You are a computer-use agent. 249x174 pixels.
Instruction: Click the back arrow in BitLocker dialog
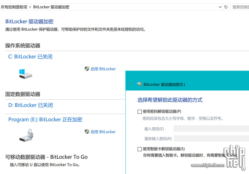tap(130, 84)
